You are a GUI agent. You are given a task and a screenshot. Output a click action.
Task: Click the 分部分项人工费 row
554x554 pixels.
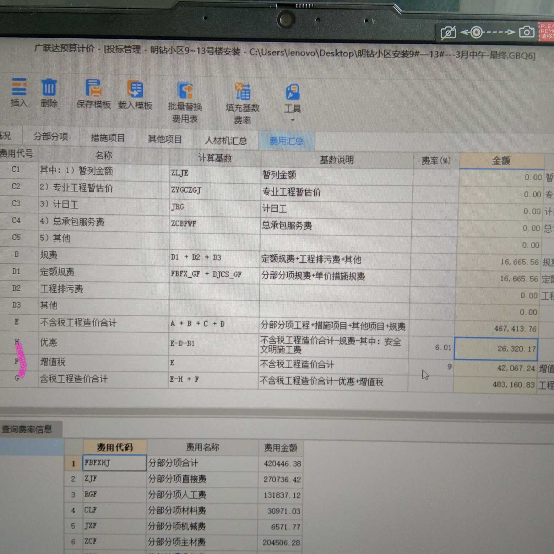coord(202,495)
